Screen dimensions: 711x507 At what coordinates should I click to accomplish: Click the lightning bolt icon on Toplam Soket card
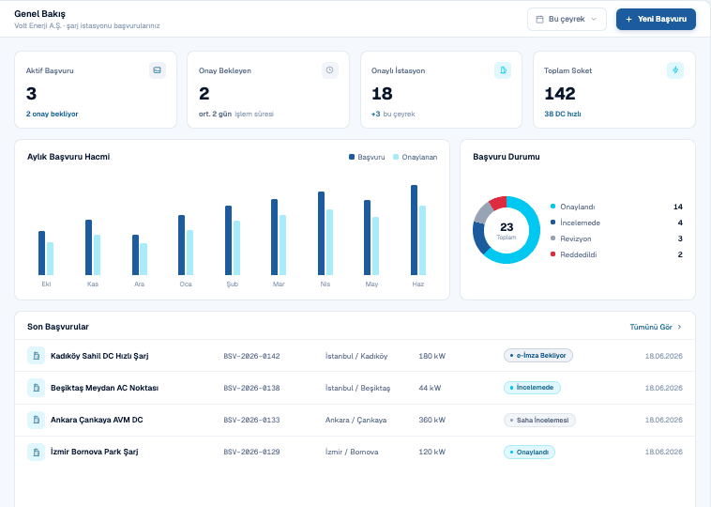675,70
